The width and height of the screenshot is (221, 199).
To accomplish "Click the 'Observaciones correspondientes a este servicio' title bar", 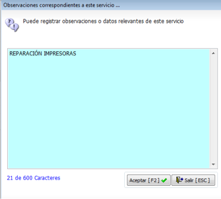I will (x=61, y=5).
